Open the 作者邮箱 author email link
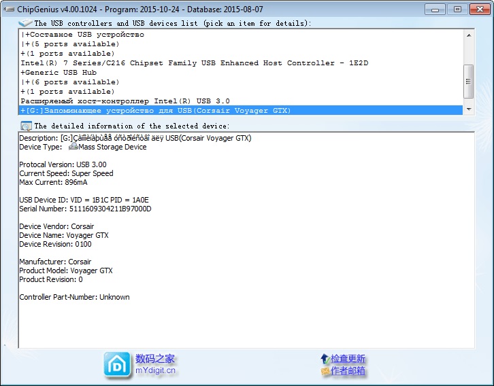 coord(348,371)
